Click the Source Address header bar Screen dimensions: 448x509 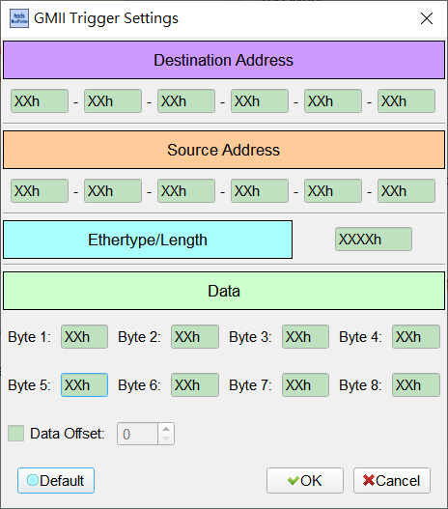pyautogui.click(x=224, y=150)
